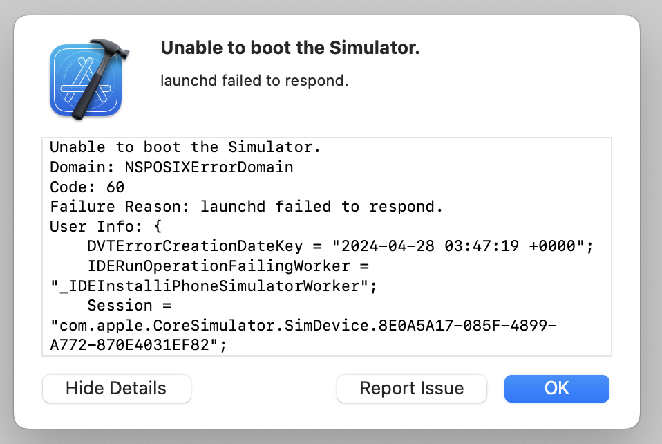This screenshot has width=662, height=444.
Task: Click the 'User Info: {' line
Action: [106, 226]
